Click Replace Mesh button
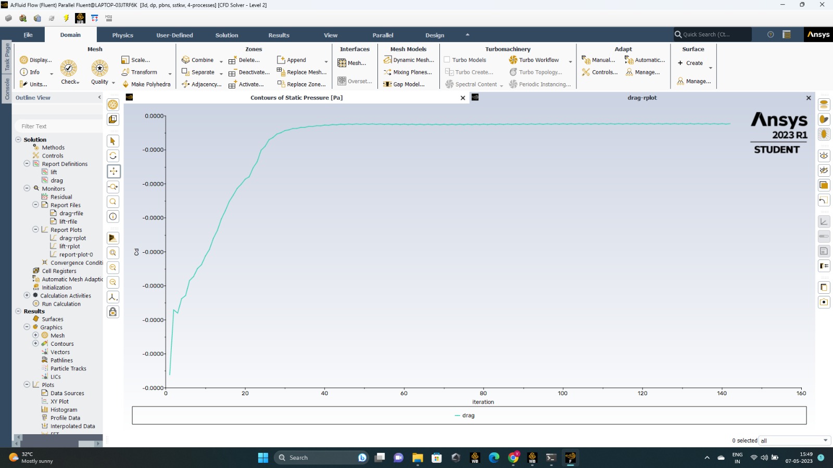This screenshot has height=468, width=833. (x=302, y=72)
